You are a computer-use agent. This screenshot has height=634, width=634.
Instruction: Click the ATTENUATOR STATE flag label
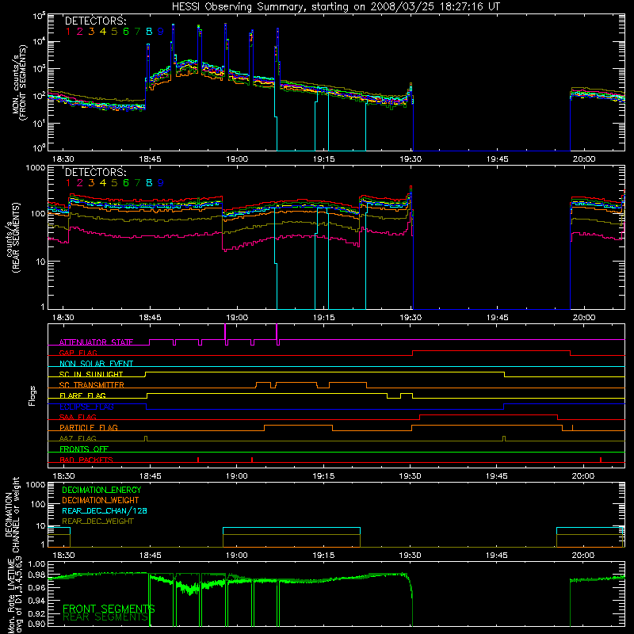96,342
